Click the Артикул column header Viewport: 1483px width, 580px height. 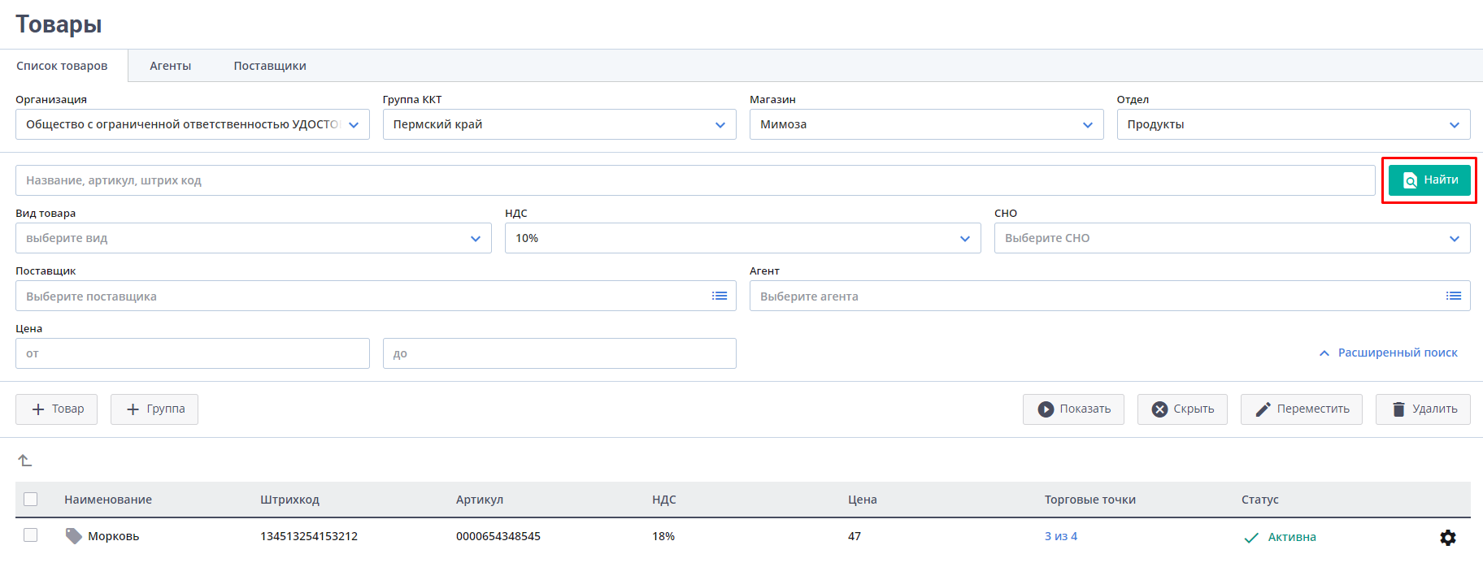coord(480,500)
